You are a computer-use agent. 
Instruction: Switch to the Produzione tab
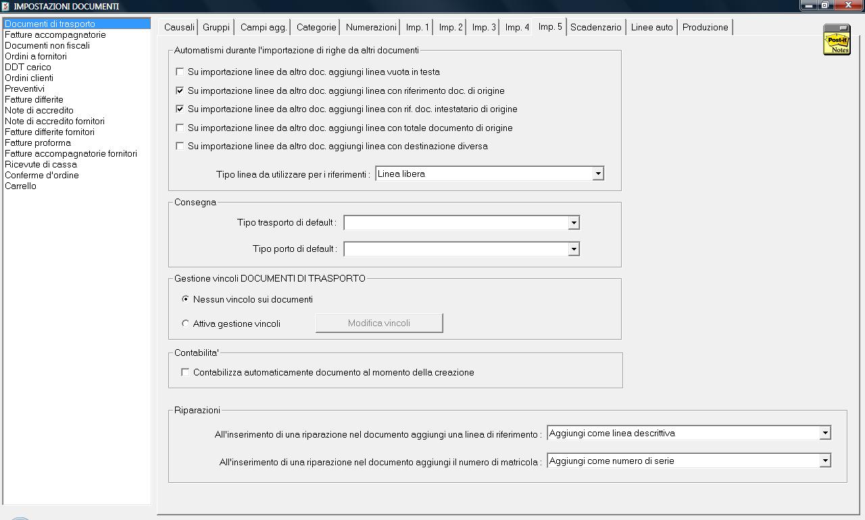[705, 27]
